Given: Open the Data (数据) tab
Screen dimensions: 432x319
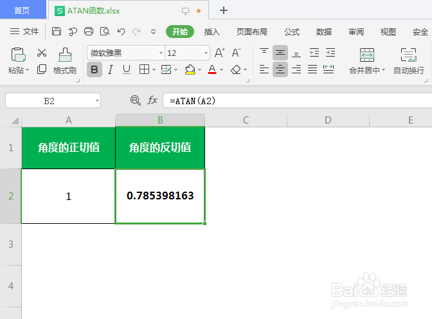Looking at the screenshot, I should 324,32.
